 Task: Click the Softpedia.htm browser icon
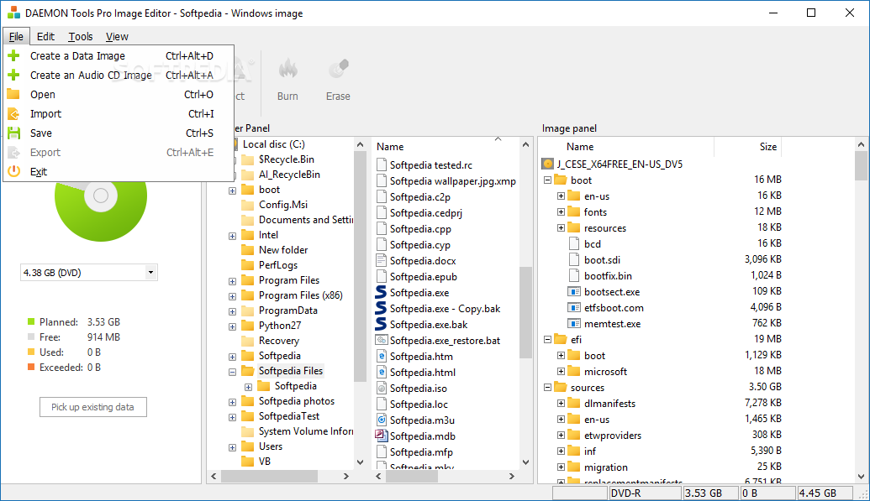click(381, 357)
